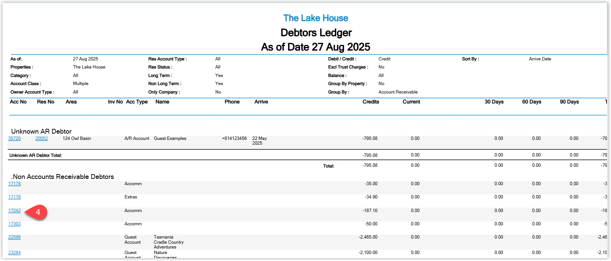Click the Debtors Ledger heading
The image size is (611, 261).
coord(316,33)
